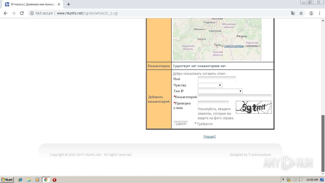
Task: Select the IP-поиска browser tab
Action: tap(32, 4)
